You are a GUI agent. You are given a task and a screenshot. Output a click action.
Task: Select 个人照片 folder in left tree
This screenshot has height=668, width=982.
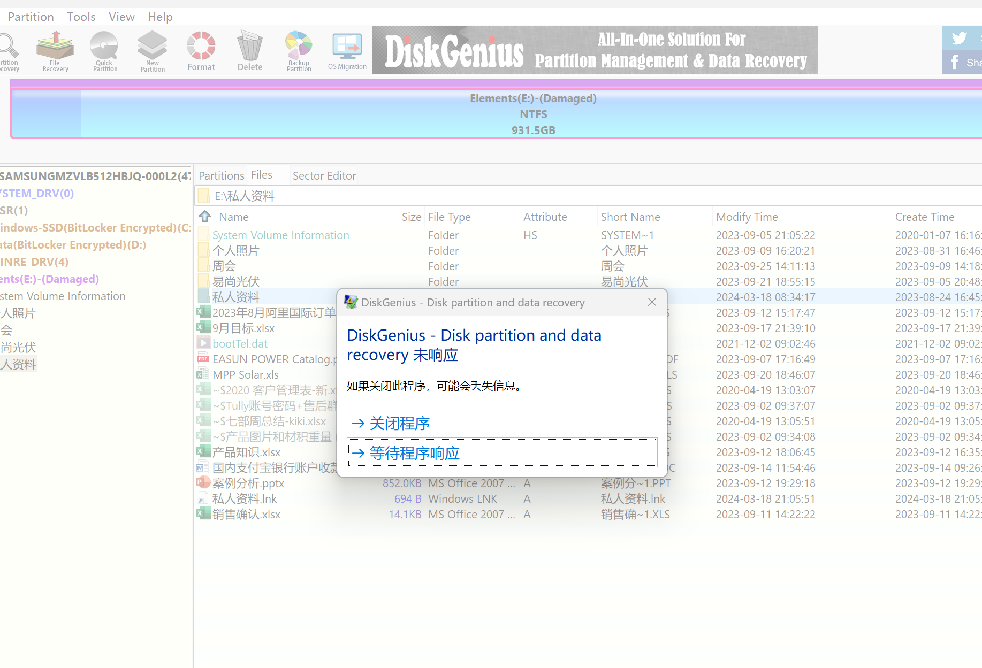click(18, 313)
